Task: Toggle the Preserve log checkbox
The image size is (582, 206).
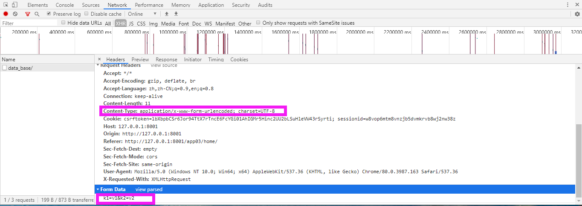Action: pos(49,14)
